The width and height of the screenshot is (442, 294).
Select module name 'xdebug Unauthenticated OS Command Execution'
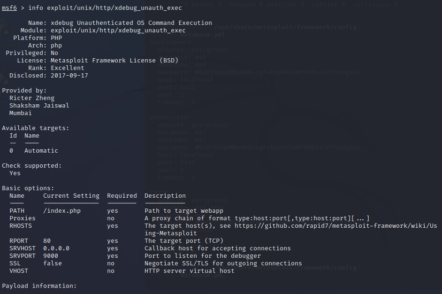(x=131, y=23)
